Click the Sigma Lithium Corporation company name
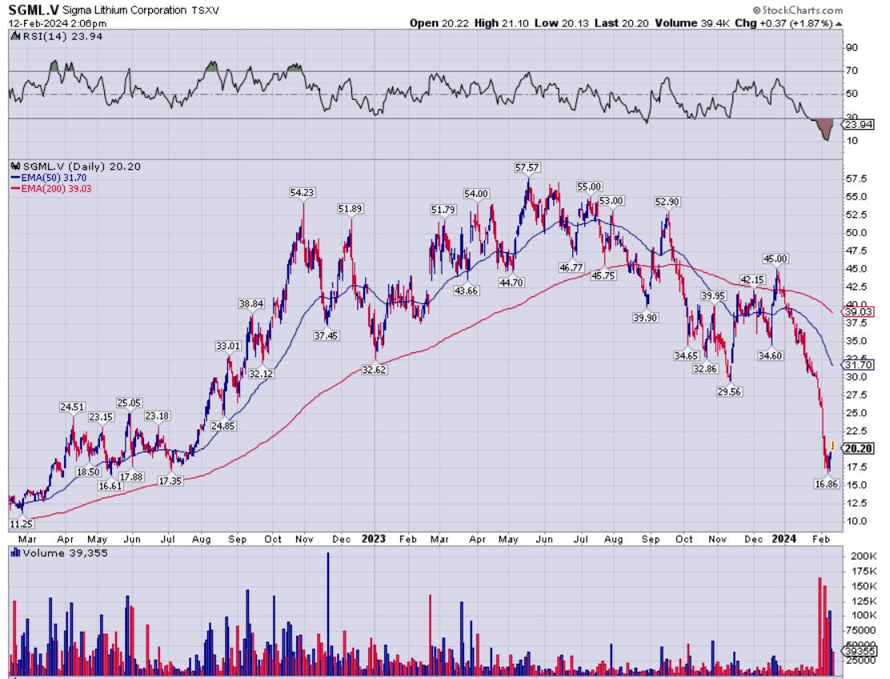890x679 pixels. 124,10
